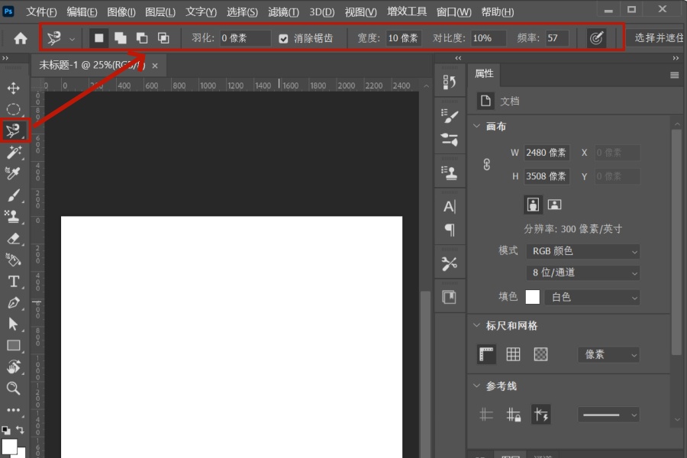Open the 8 bits/channel depth dropdown

(582, 273)
